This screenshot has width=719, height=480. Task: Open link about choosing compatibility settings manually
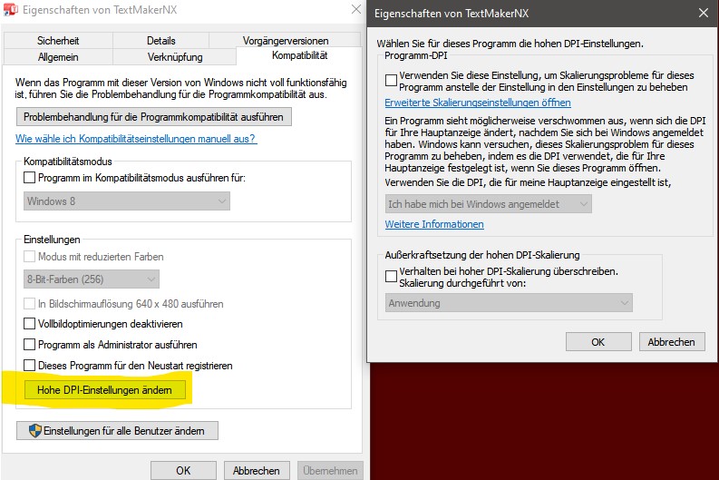136,139
